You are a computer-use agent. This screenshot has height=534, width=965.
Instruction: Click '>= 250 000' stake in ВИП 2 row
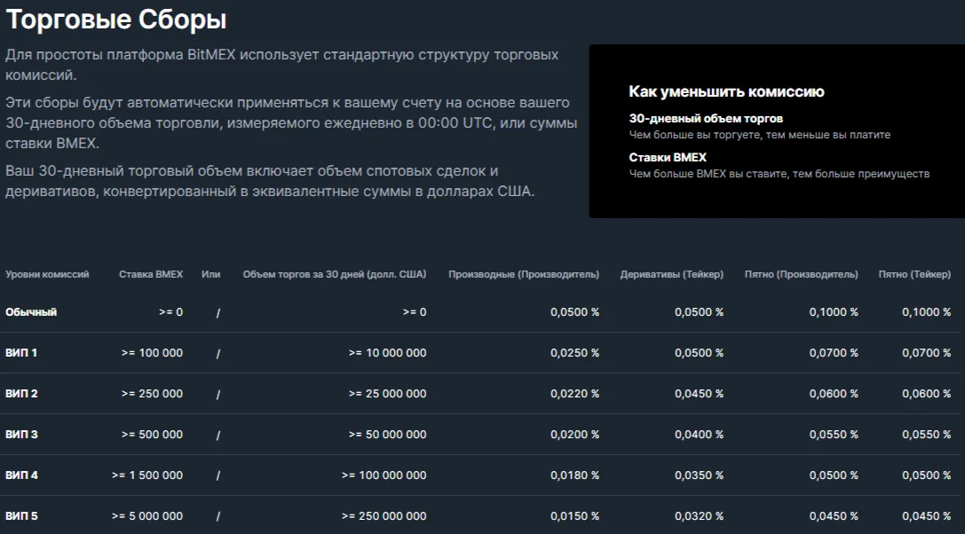click(x=152, y=393)
